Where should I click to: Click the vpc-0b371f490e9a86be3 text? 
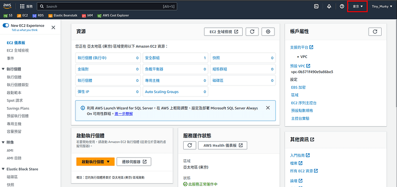click(312, 72)
